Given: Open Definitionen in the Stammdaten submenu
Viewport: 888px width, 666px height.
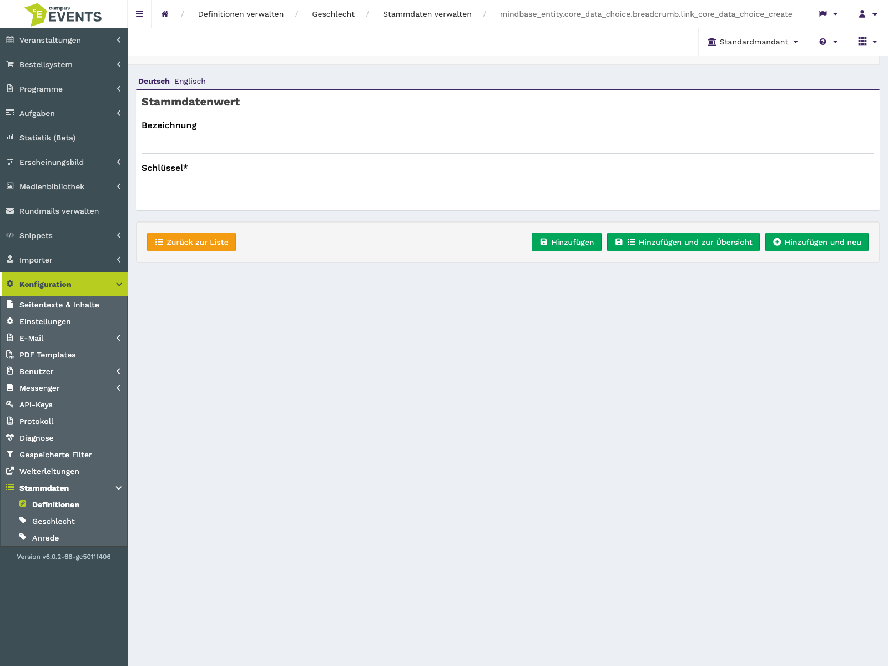Looking at the screenshot, I should (x=56, y=504).
